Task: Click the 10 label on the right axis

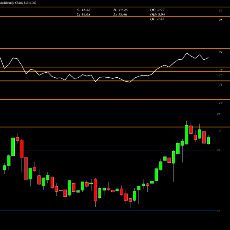Action: [x=220, y=103]
